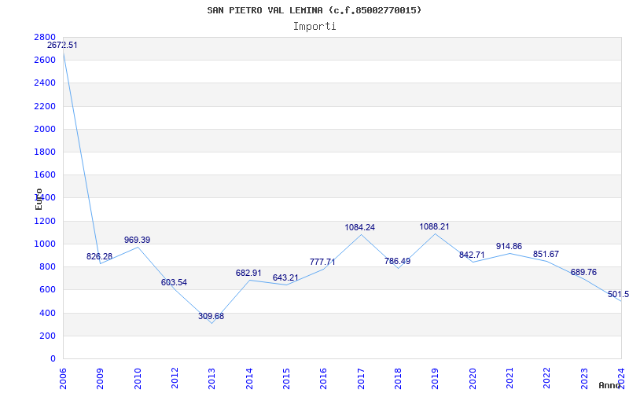Select the 643.21 data label
This screenshot has height=393, width=629.
pos(285,278)
